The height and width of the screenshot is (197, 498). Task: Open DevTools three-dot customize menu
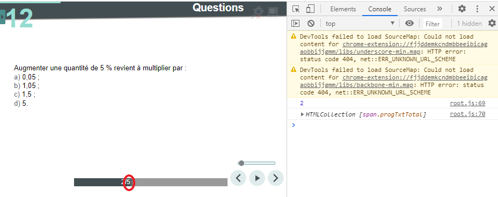tap(477, 9)
